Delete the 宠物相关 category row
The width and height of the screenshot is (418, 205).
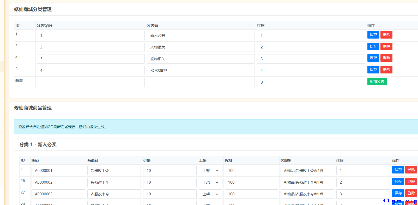[386, 58]
